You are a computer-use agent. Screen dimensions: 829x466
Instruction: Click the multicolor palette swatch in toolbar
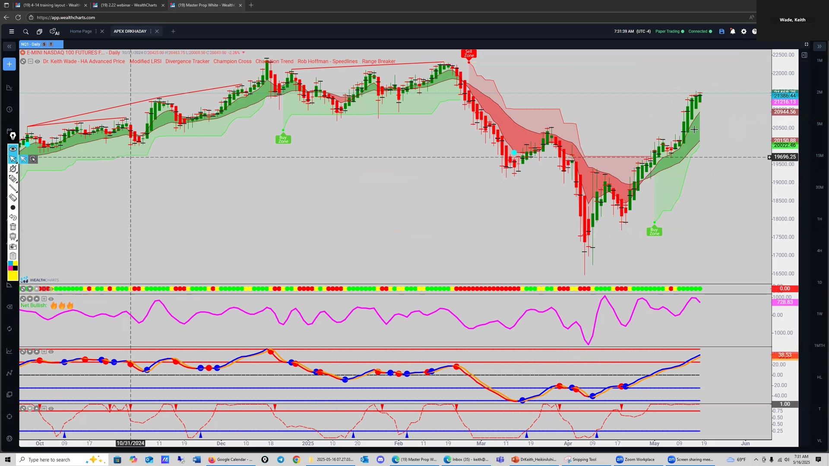(13, 266)
